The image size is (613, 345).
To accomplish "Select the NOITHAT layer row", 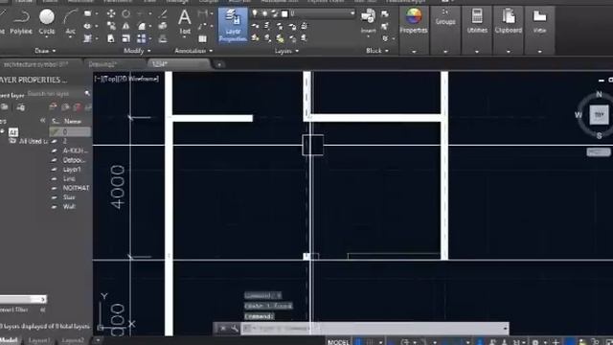I will [70, 188].
